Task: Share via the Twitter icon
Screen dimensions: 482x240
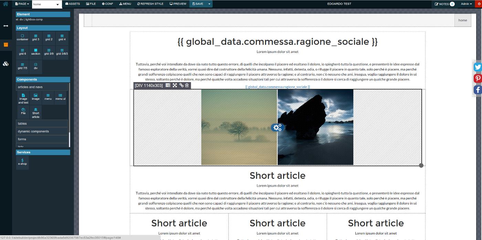Action: [x=478, y=67]
